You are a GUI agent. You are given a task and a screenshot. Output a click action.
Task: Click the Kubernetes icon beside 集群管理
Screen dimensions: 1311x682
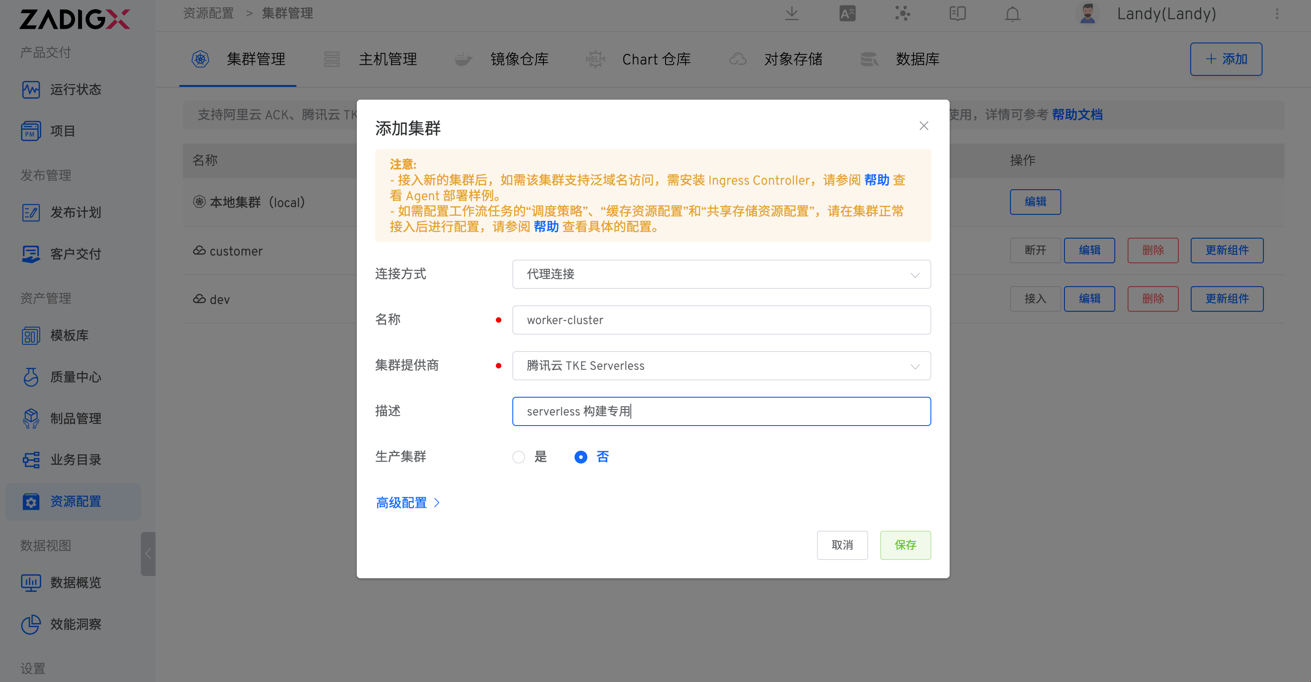[200, 59]
